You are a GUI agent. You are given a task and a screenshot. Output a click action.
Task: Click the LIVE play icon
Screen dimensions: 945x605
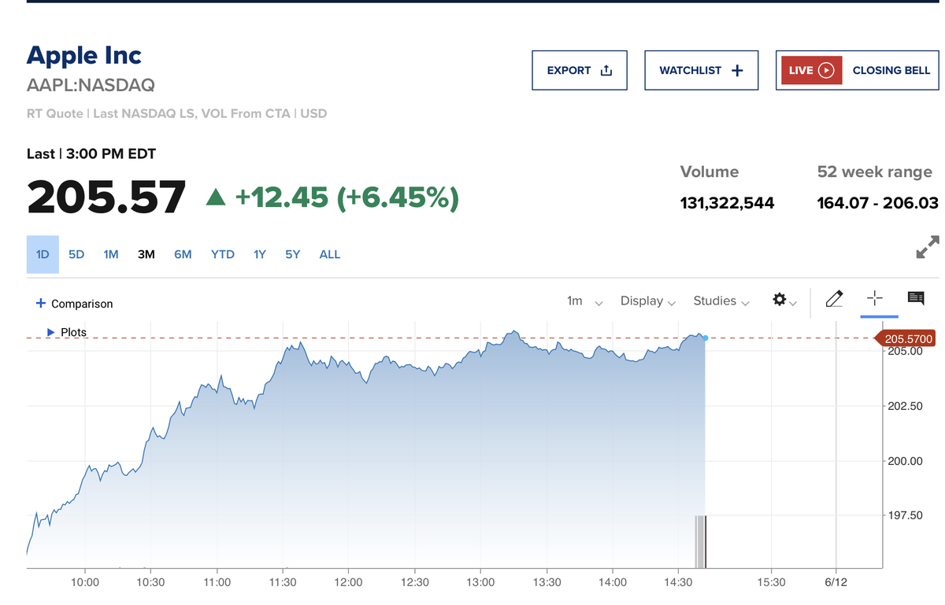click(826, 70)
